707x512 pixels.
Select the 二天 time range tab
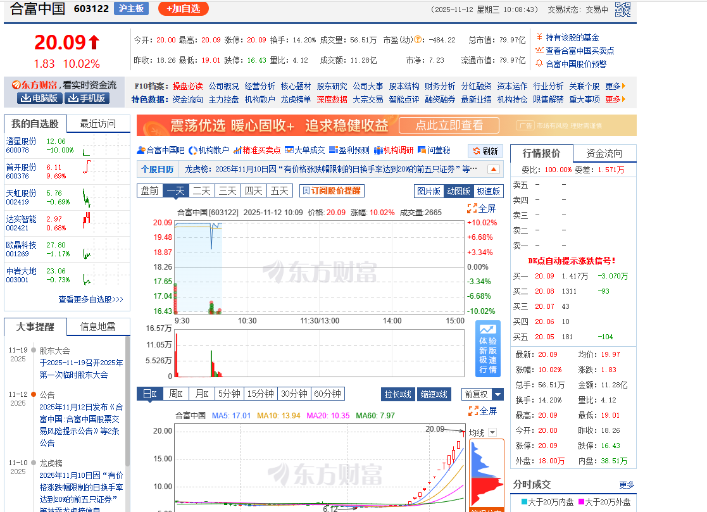201,190
